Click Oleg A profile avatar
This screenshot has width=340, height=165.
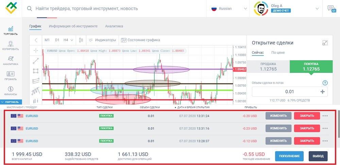[x=261, y=8]
